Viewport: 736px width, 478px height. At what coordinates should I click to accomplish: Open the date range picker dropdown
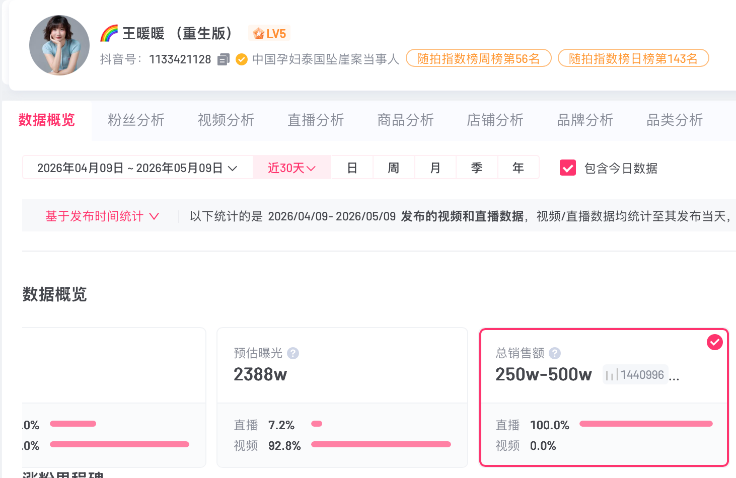pos(137,168)
